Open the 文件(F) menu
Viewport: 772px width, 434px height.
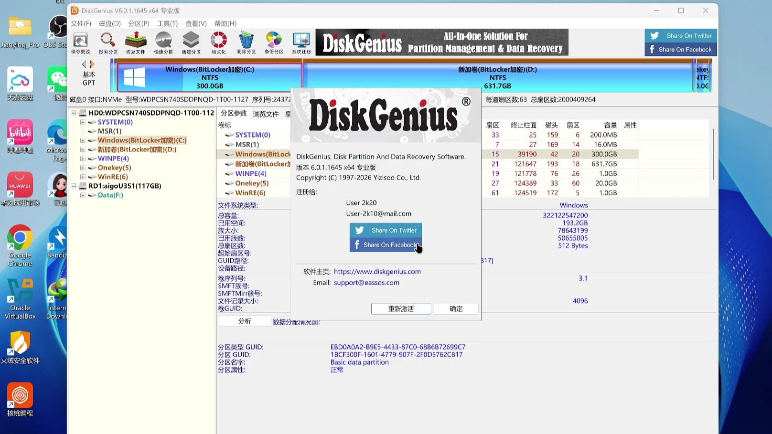pyautogui.click(x=81, y=23)
